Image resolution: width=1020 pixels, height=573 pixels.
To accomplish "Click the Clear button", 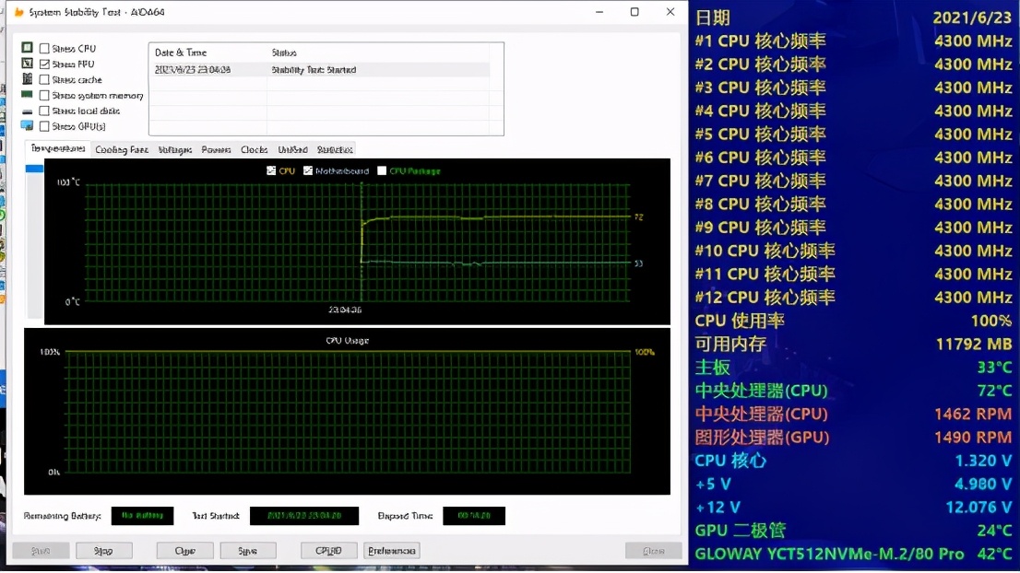I will 184,550.
